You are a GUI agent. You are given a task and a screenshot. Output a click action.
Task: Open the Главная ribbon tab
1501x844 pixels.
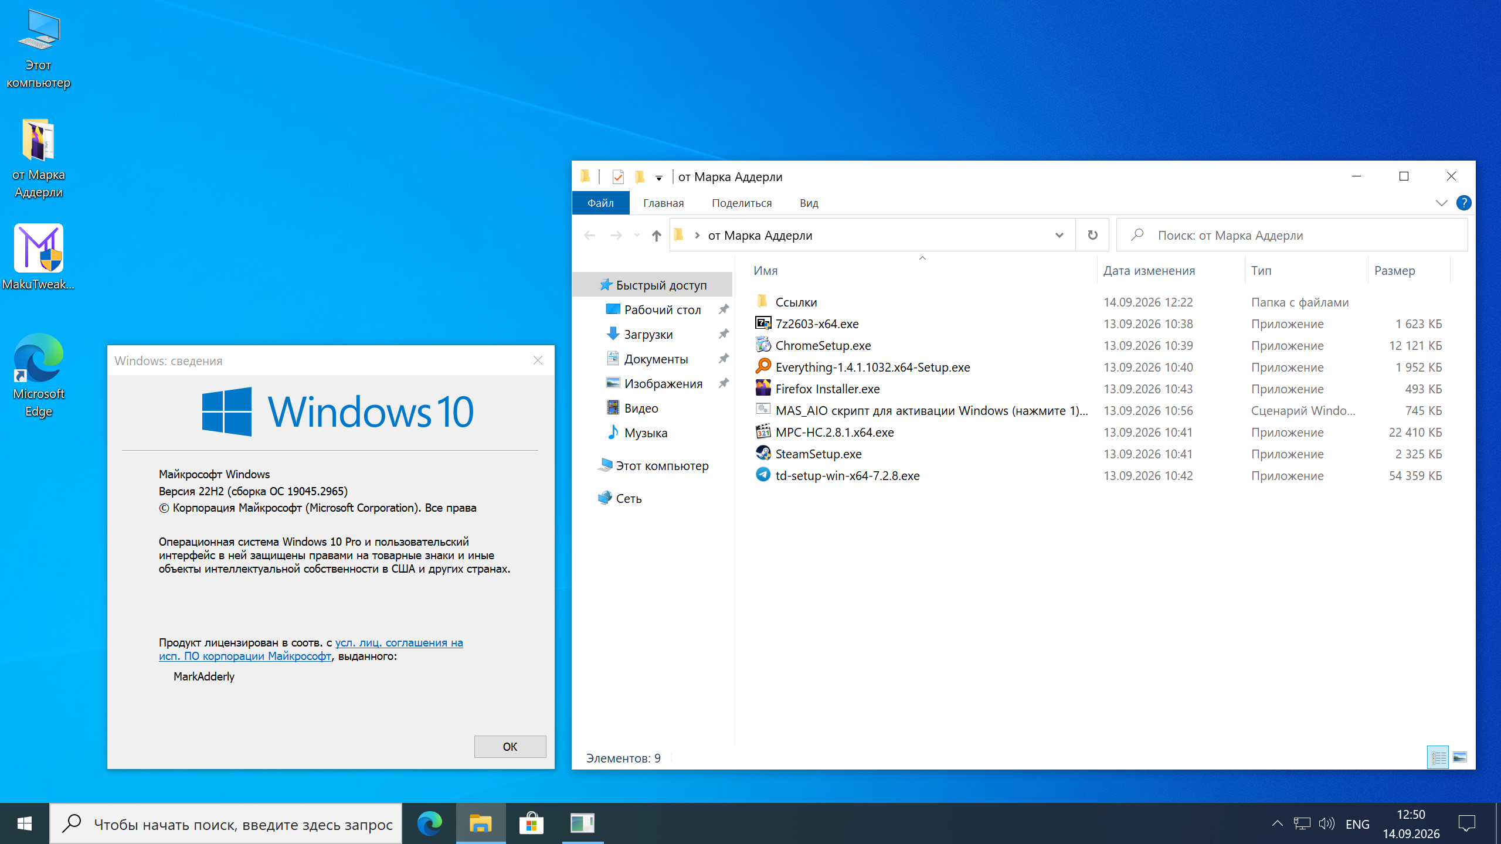(663, 203)
